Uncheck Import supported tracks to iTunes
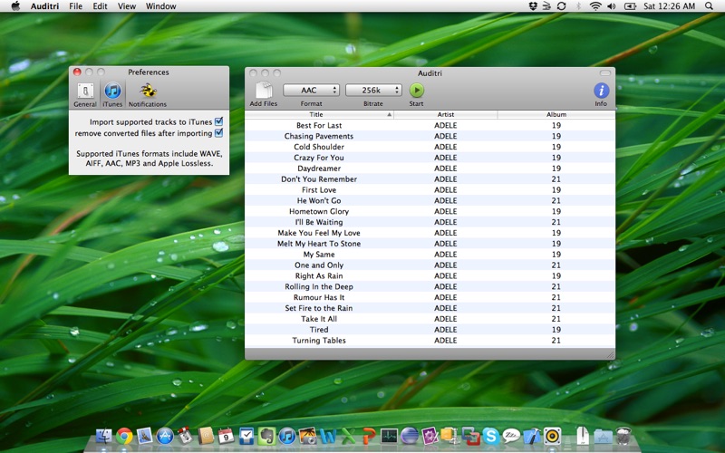725x453 pixels. tap(219, 121)
